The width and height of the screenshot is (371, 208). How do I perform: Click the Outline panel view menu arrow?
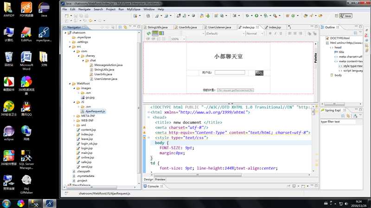pyautogui.click(x=360, y=32)
